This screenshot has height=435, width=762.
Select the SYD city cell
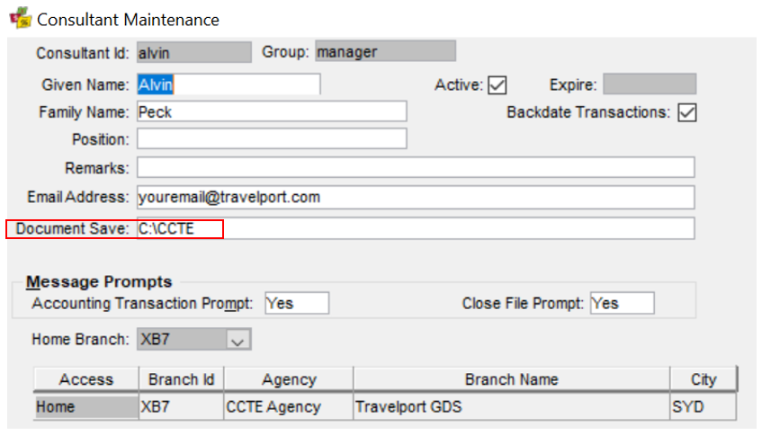(x=704, y=407)
